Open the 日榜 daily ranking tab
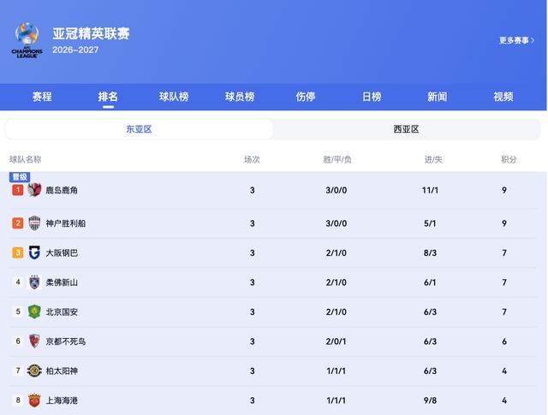This screenshot has height=415, width=548. [372, 97]
